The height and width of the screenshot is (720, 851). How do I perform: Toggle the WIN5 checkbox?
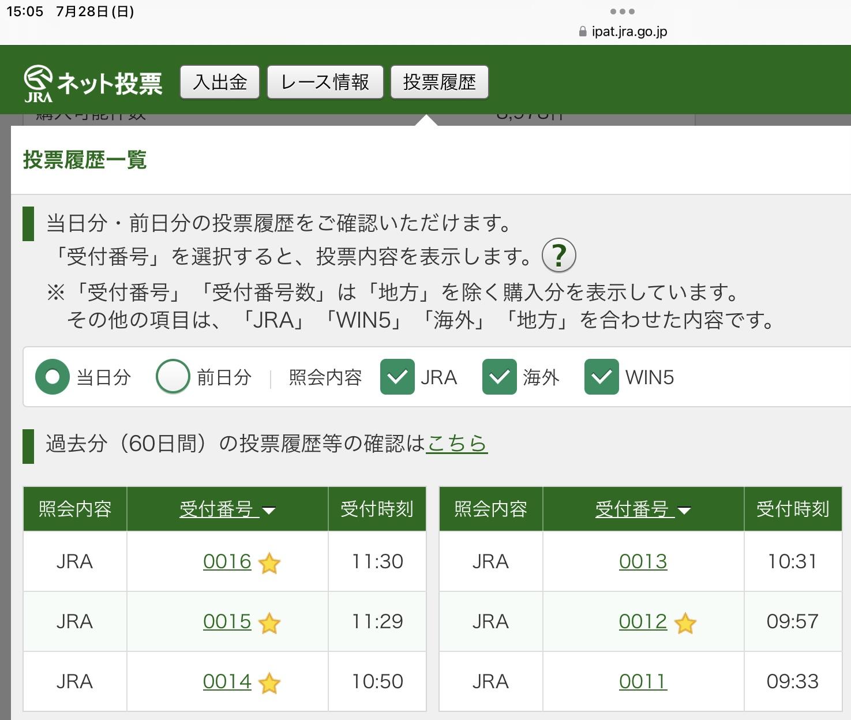pos(601,377)
